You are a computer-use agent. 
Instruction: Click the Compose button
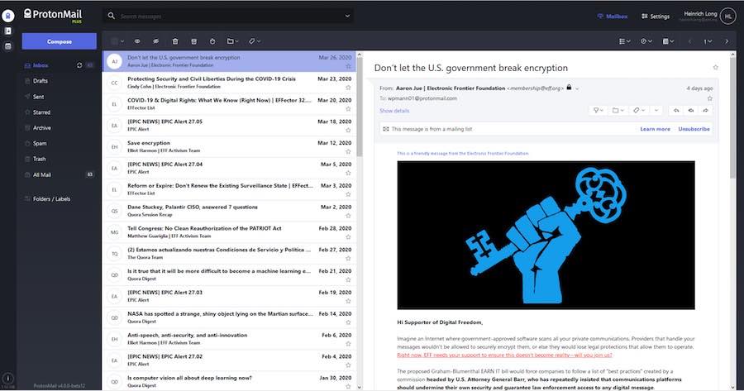[60, 41]
